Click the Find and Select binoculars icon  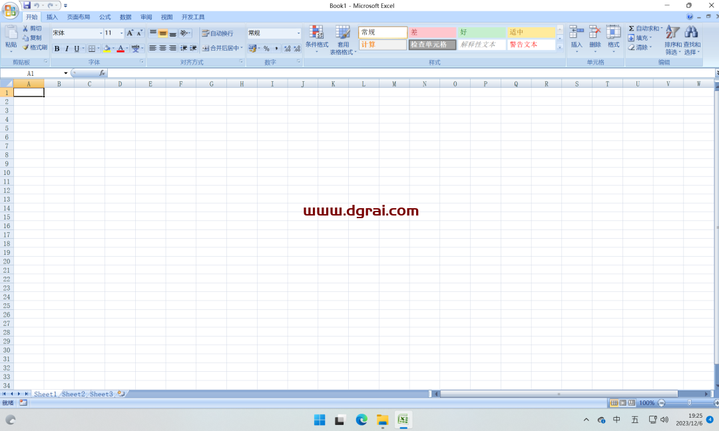[x=691, y=33]
